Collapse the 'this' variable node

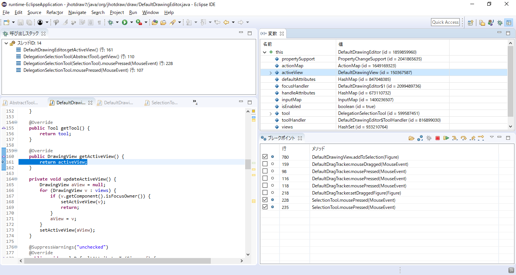click(x=265, y=52)
